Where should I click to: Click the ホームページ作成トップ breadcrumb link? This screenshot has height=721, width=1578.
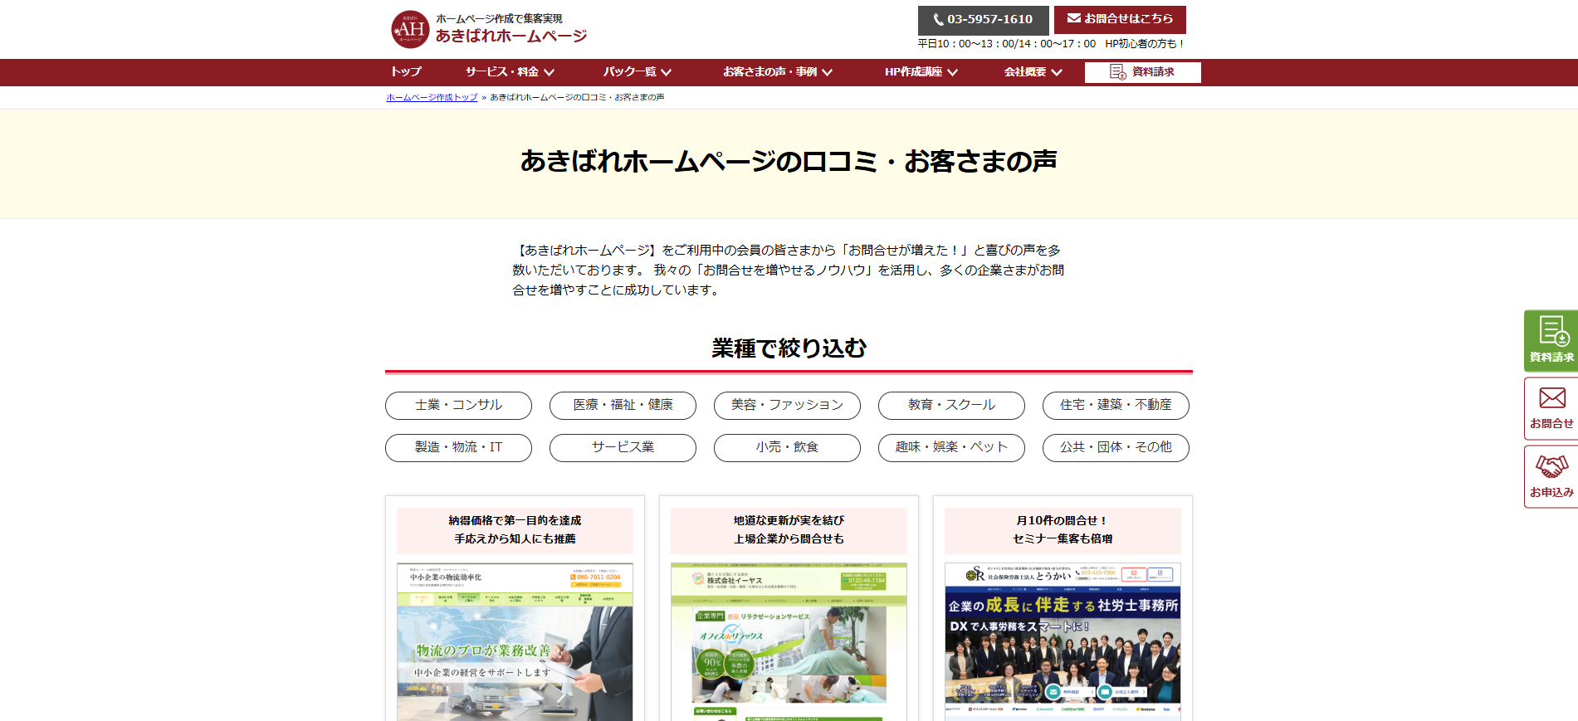(432, 98)
